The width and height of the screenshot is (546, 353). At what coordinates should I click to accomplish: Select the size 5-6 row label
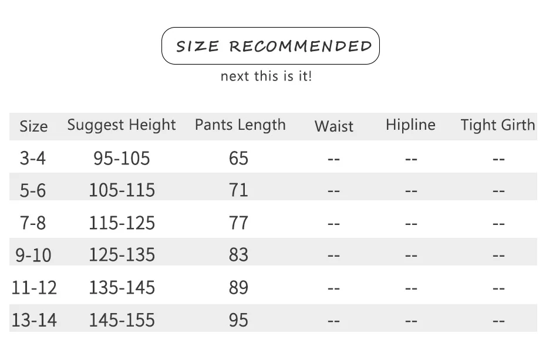coord(33,191)
